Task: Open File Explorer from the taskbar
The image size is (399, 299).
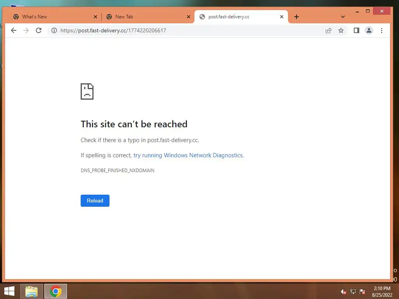Action: (x=32, y=291)
